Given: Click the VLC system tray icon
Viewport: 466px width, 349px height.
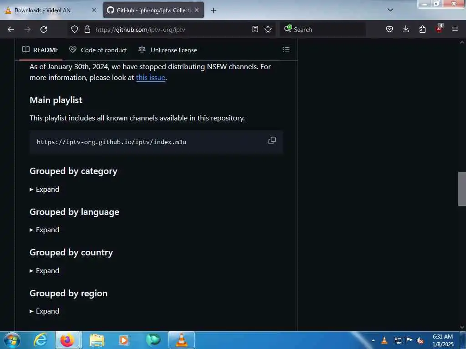Looking at the screenshot, I should (384, 340).
